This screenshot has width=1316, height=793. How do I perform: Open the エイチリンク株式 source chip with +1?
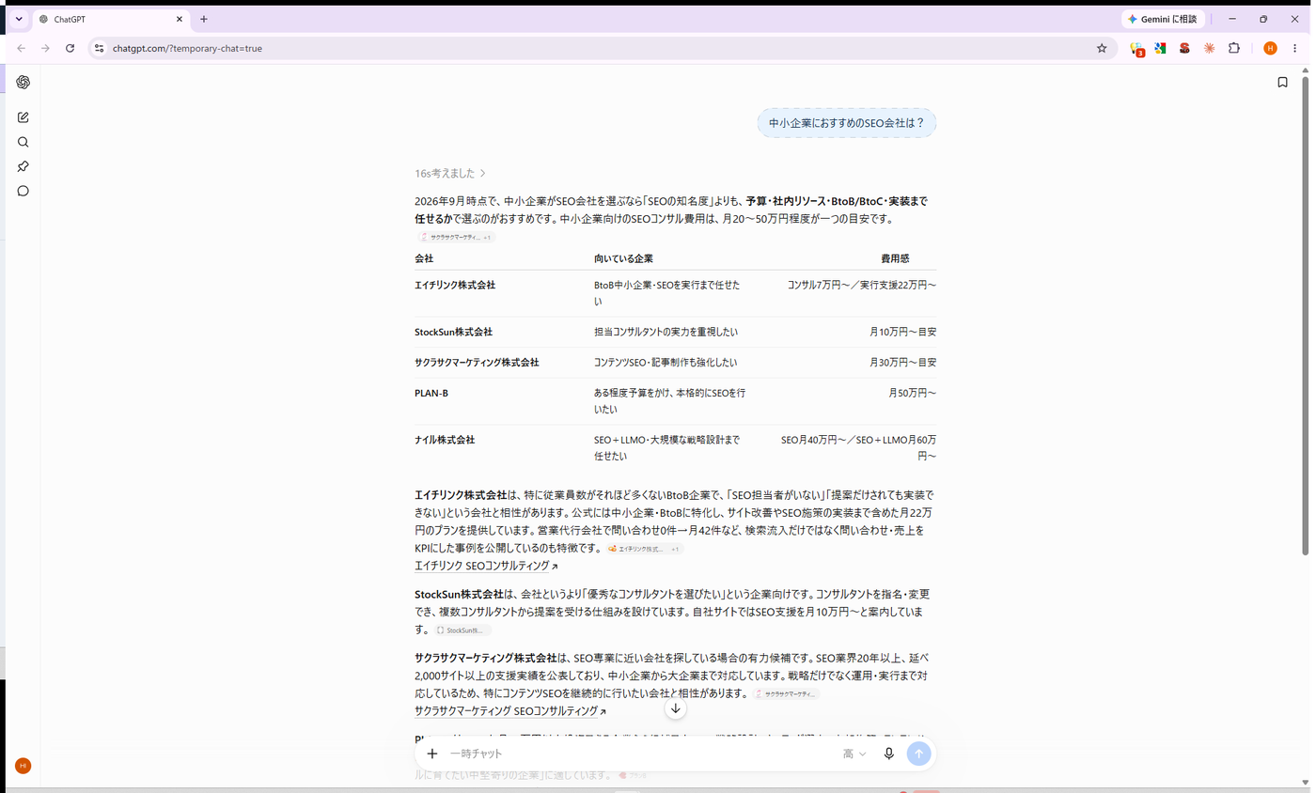(644, 549)
